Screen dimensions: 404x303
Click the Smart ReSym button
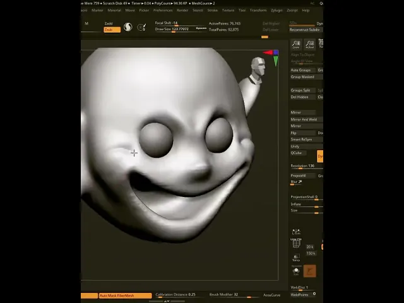(x=306, y=140)
